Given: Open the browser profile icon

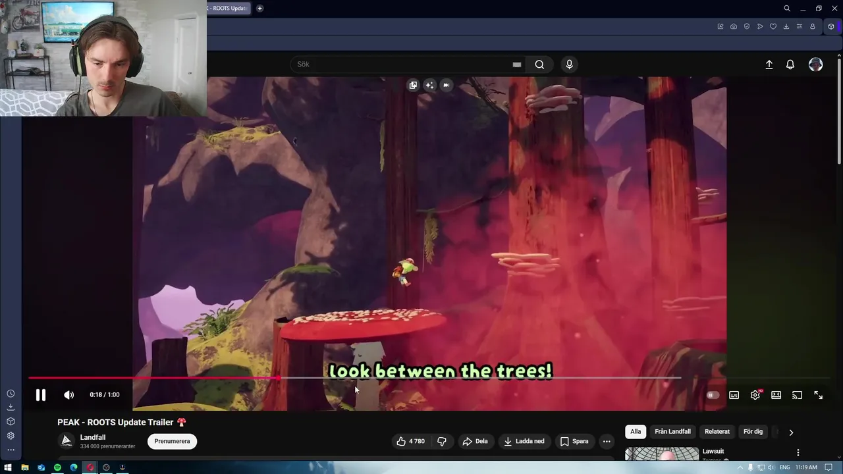Looking at the screenshot, I should [813, 26].
